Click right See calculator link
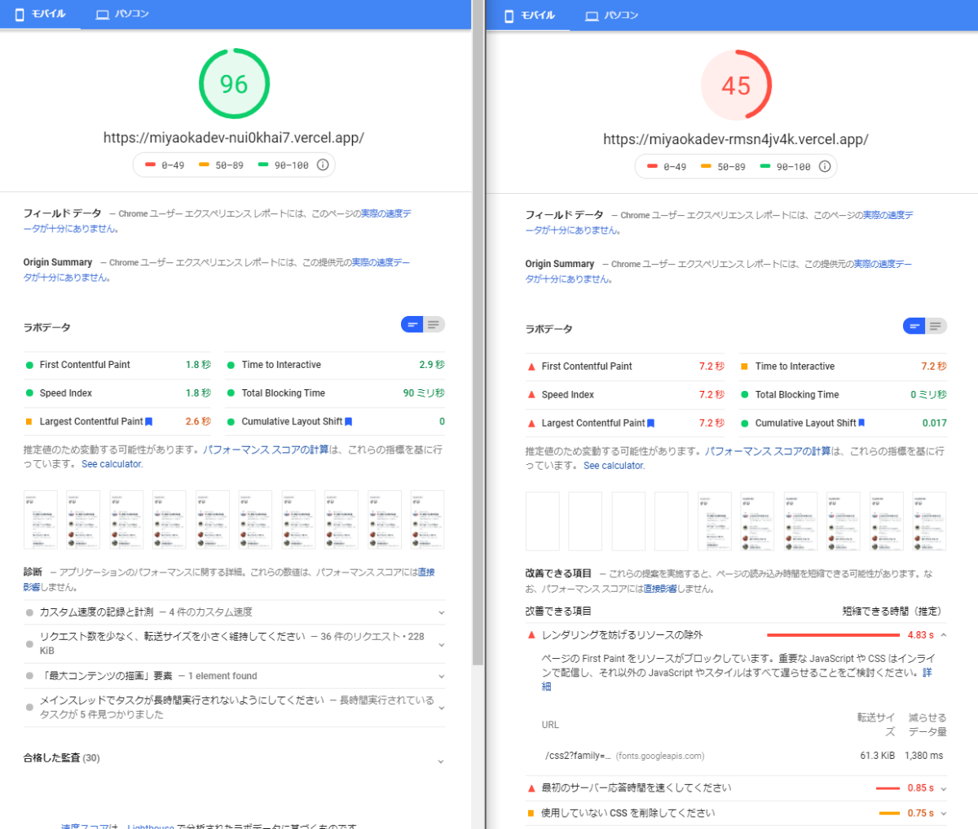 click(615, 466)
